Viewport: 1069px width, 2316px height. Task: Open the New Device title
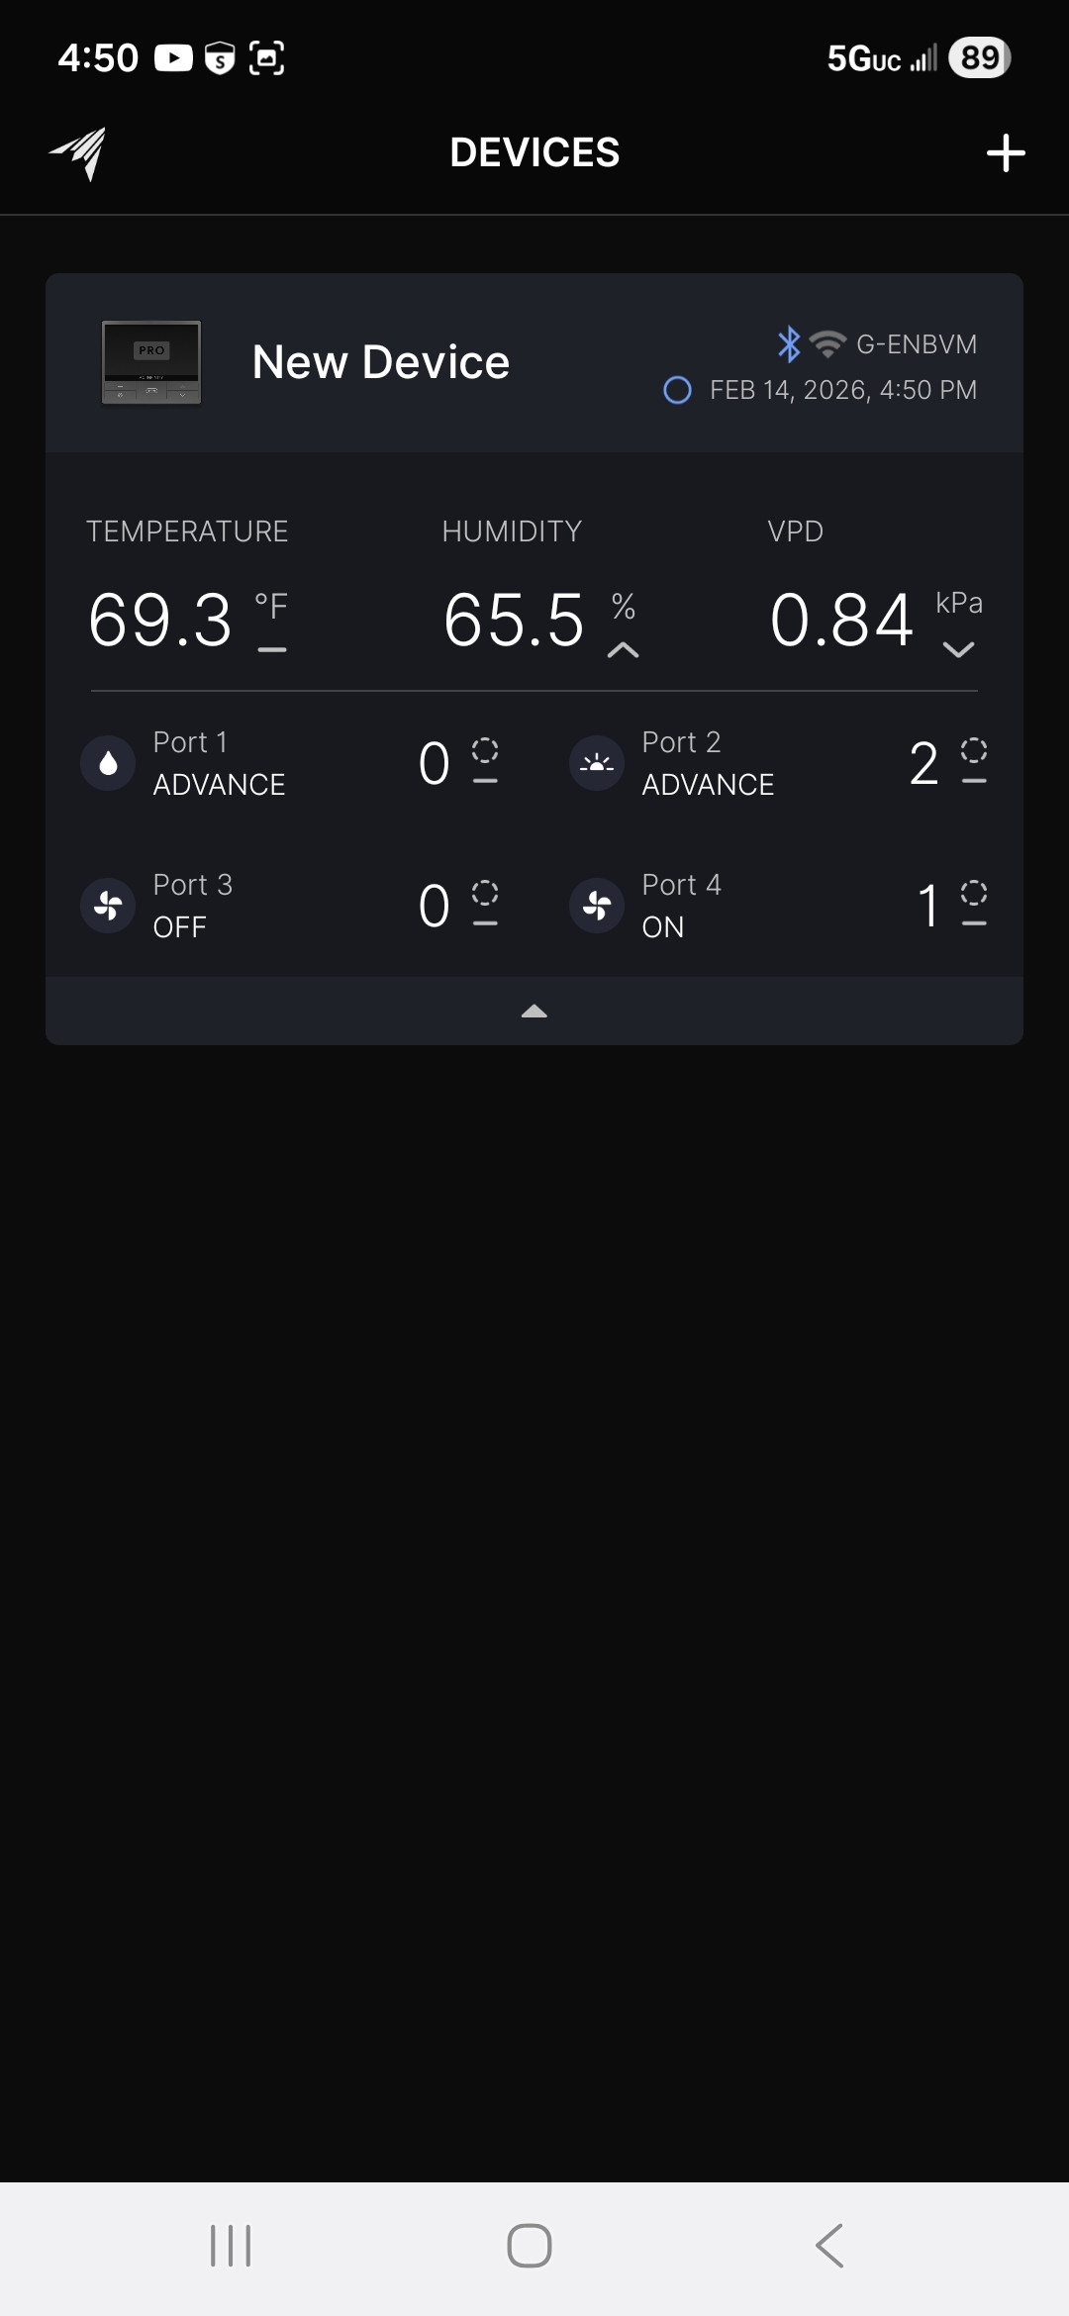coord(381,362)
